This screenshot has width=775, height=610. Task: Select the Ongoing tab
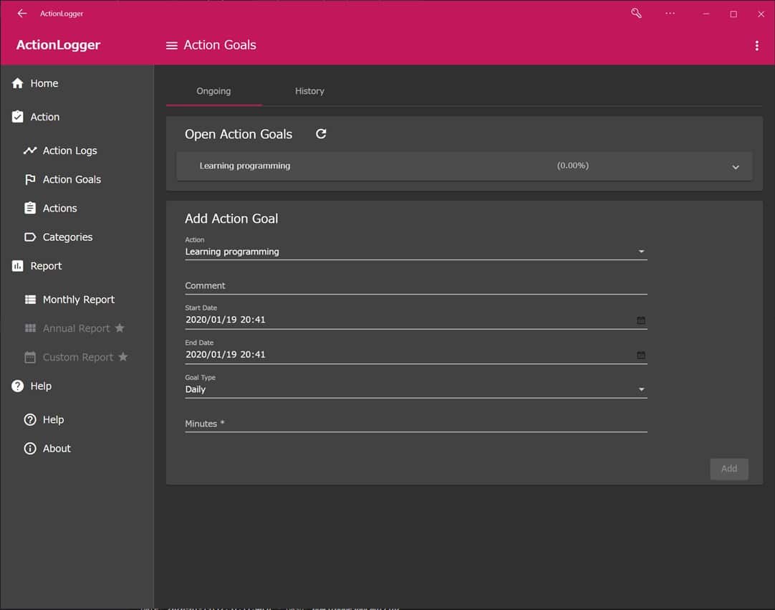[213, 91]
